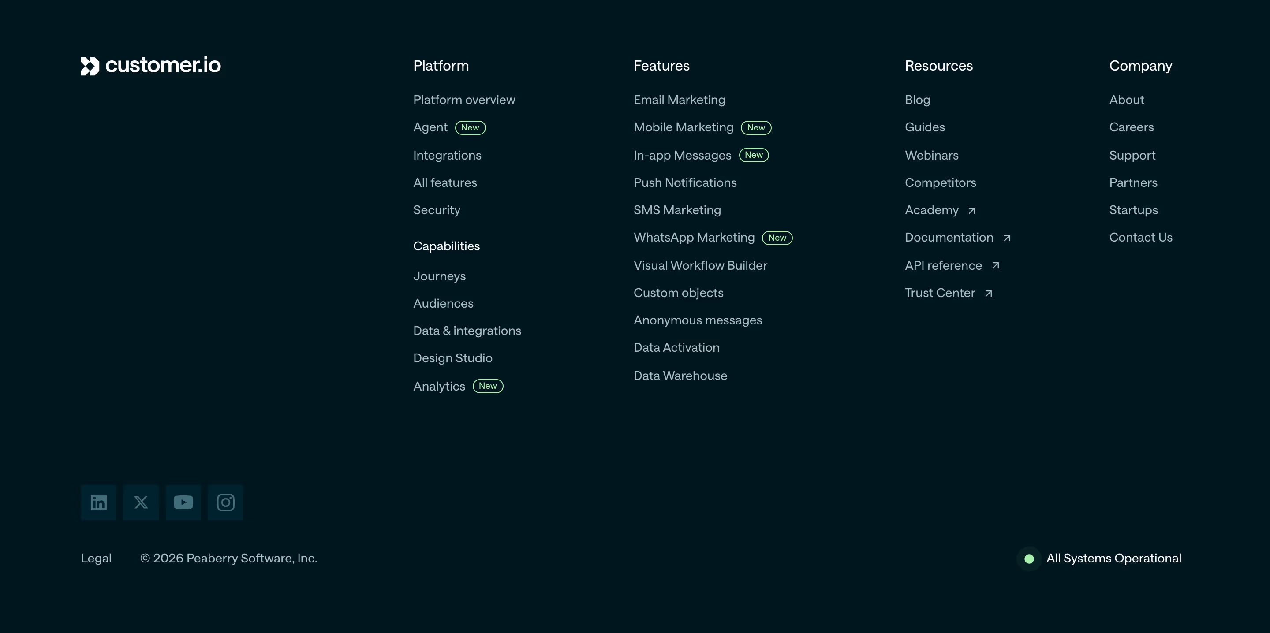Open the Custom objects link
Image resolution: width=1270 pixels, height=633 pixels.
(x=678, y=293)
